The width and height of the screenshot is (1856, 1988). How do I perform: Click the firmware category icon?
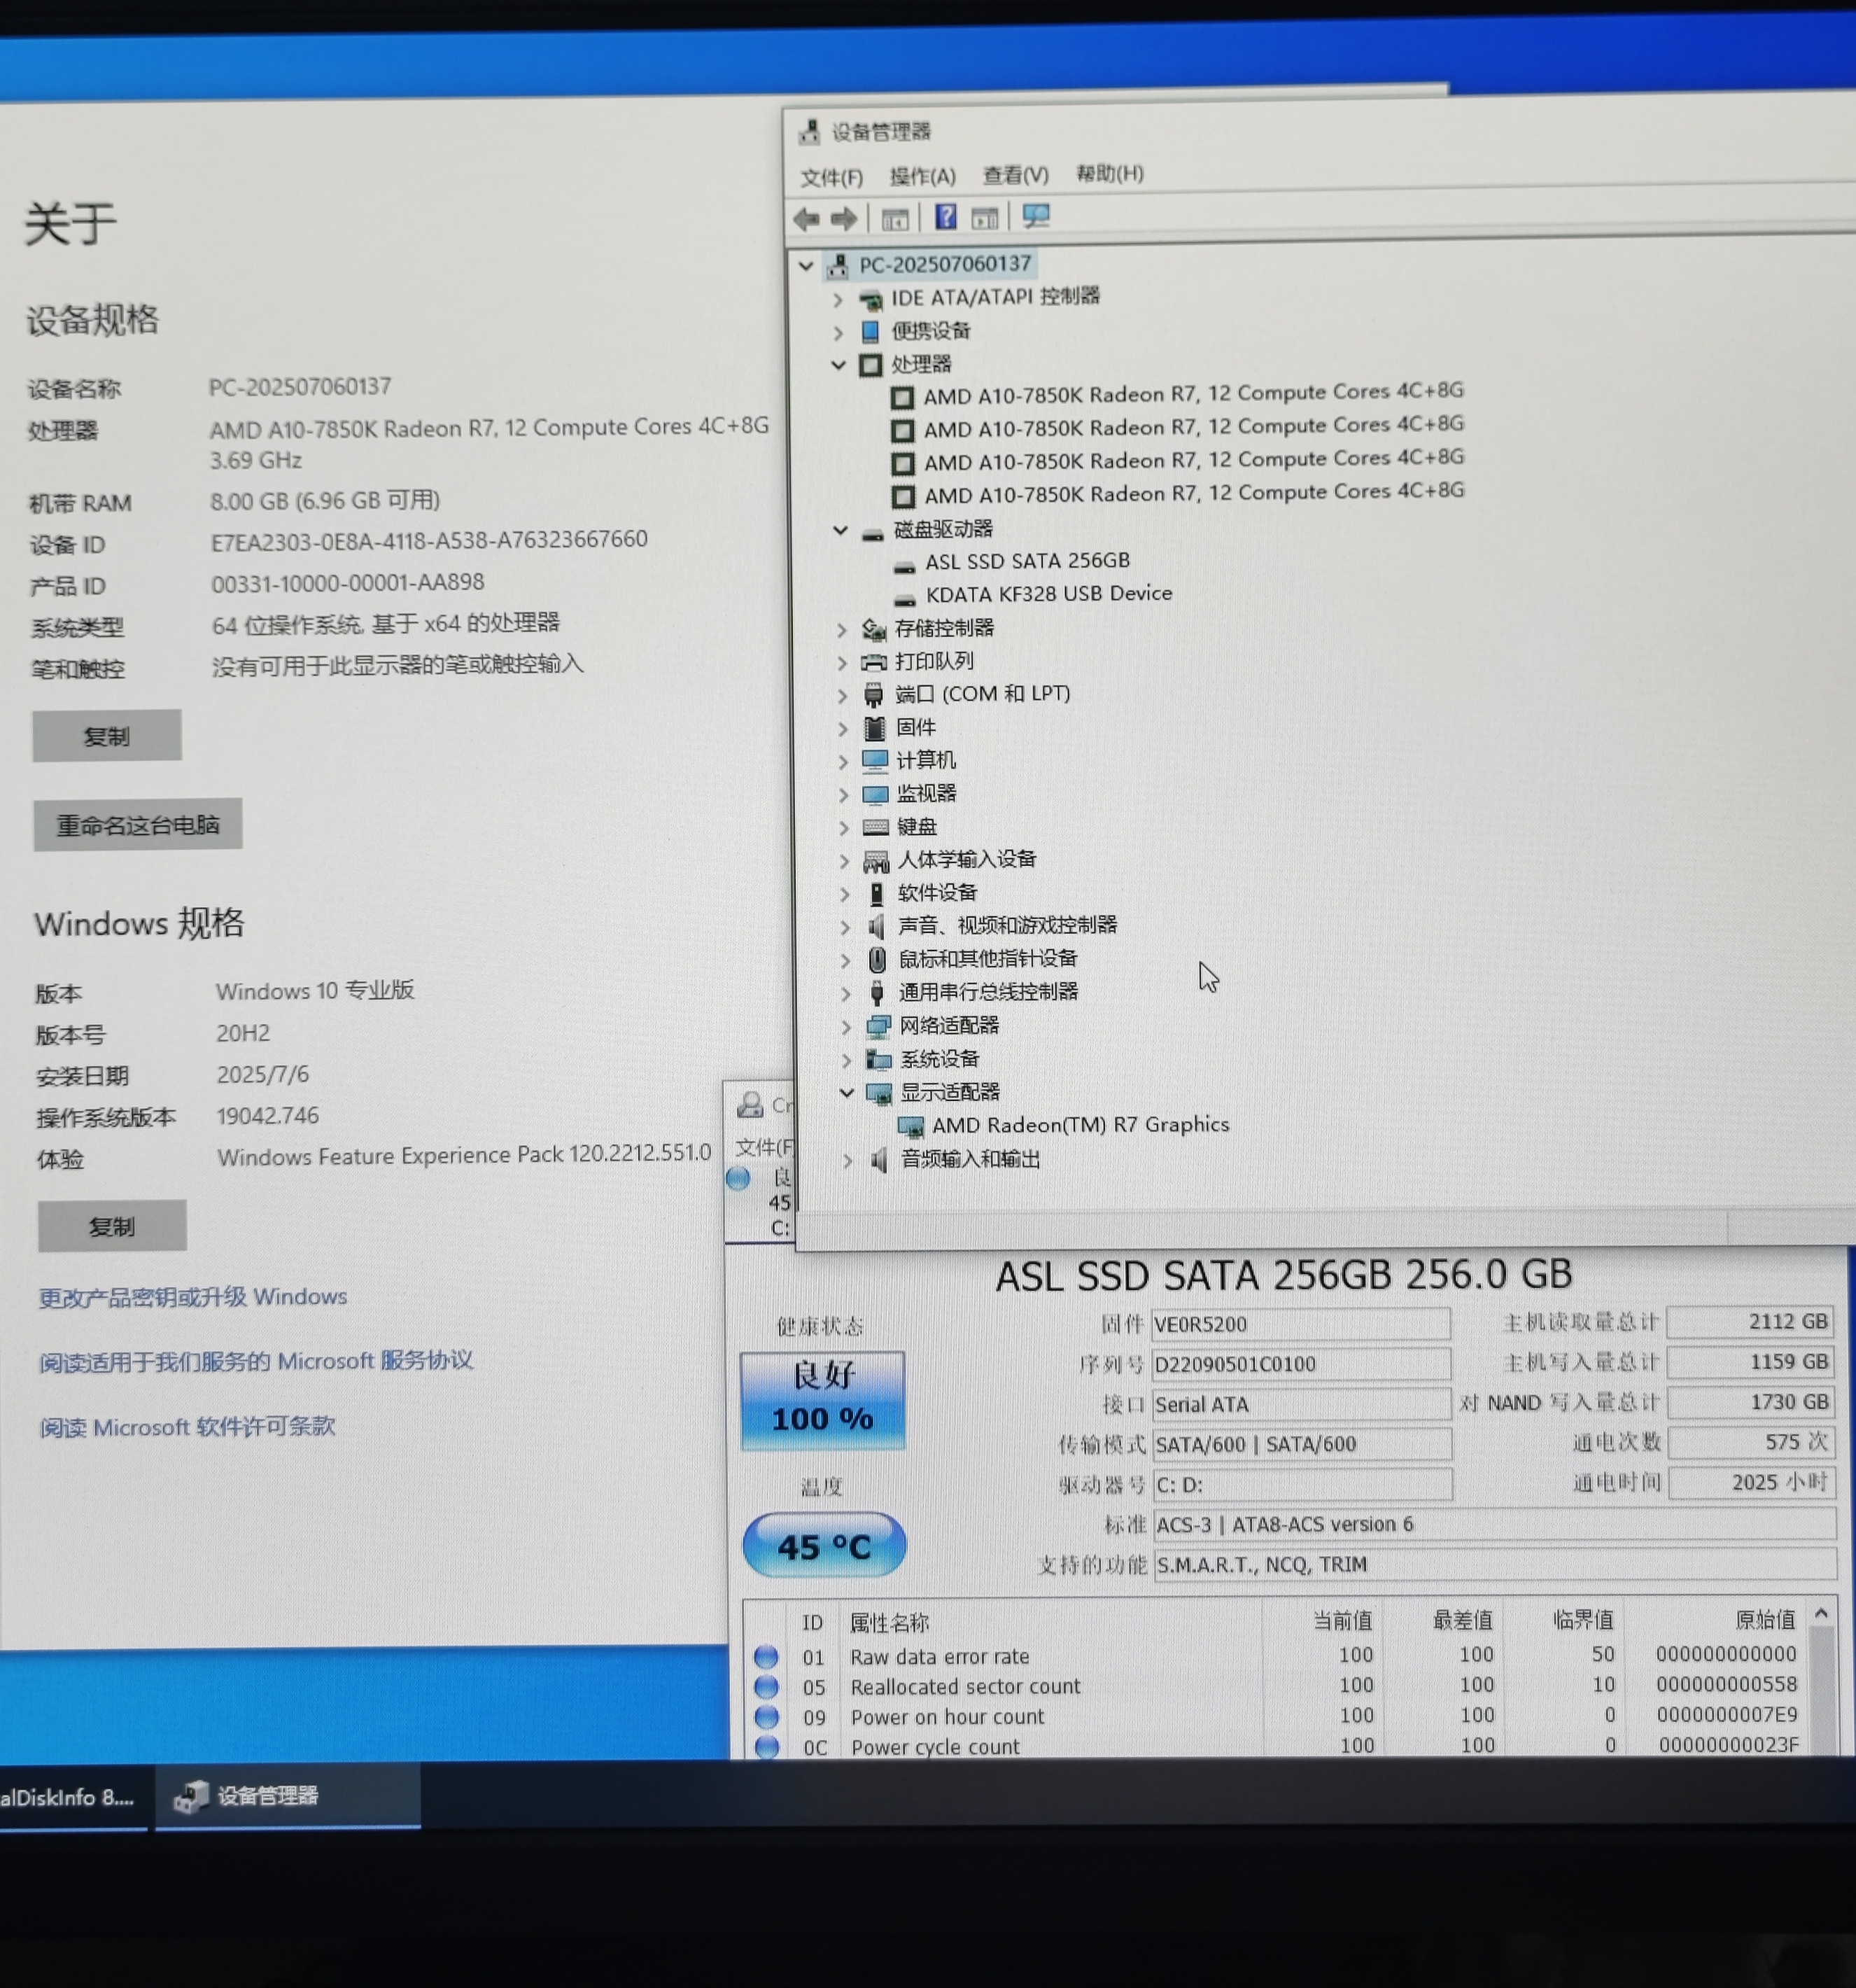click(875, 728)
